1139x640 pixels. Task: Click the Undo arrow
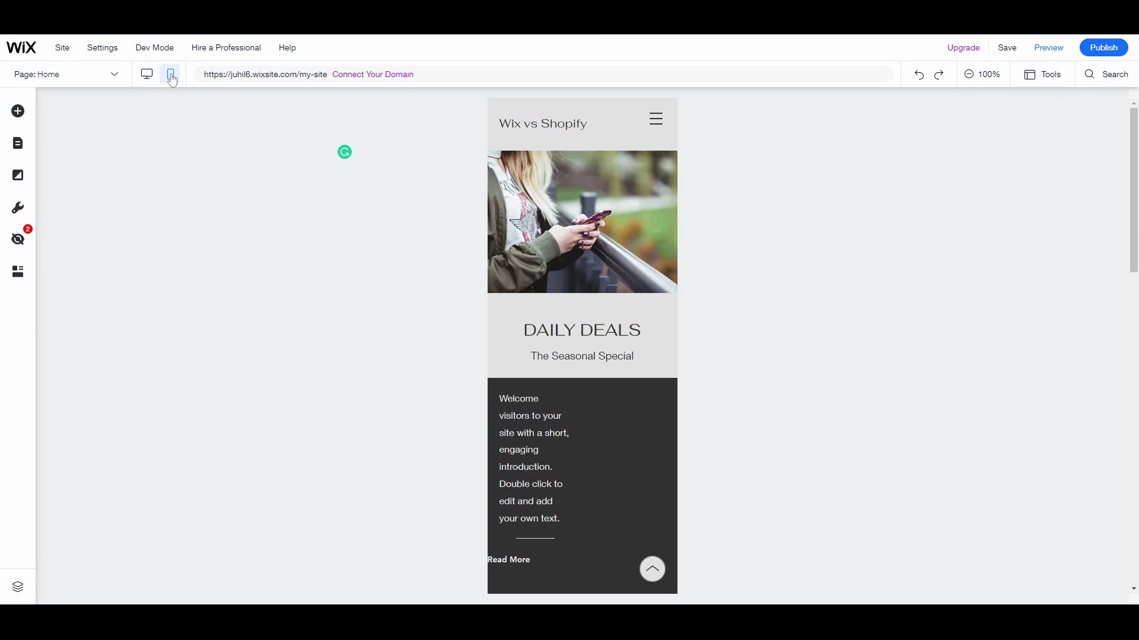coord(919,75)
